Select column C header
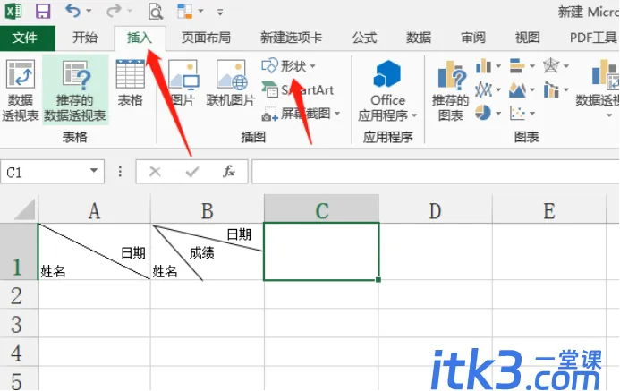The height and width of the screenshot is (391, 620). point(321,209)
